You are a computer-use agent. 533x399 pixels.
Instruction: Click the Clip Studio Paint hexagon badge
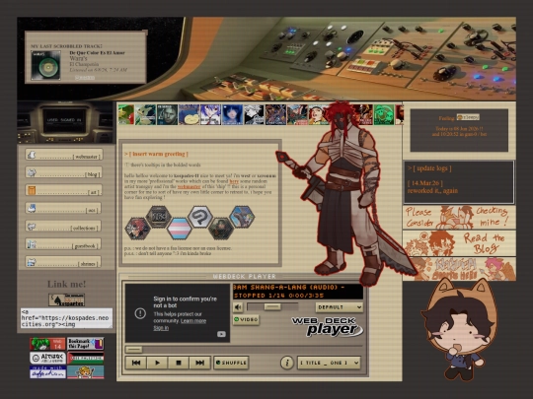click(x=200, y=217)
